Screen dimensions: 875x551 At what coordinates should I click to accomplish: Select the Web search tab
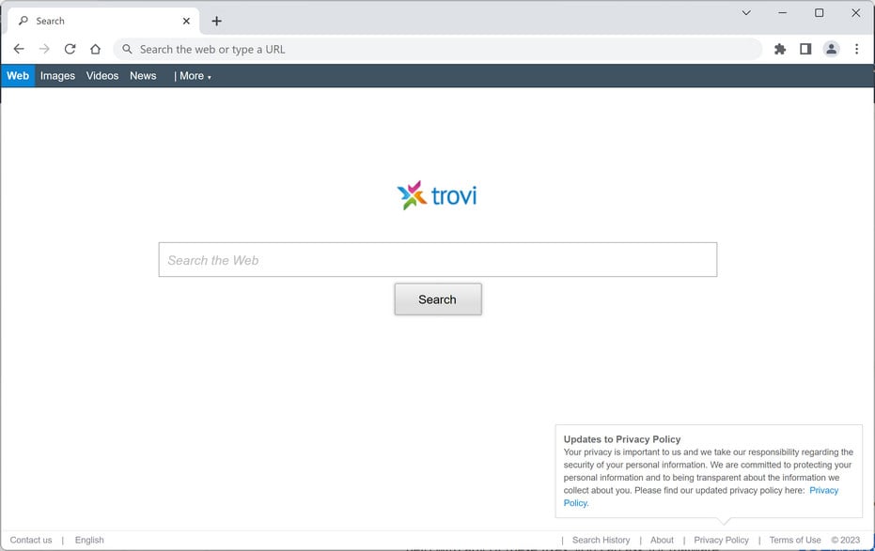point(18,76)
